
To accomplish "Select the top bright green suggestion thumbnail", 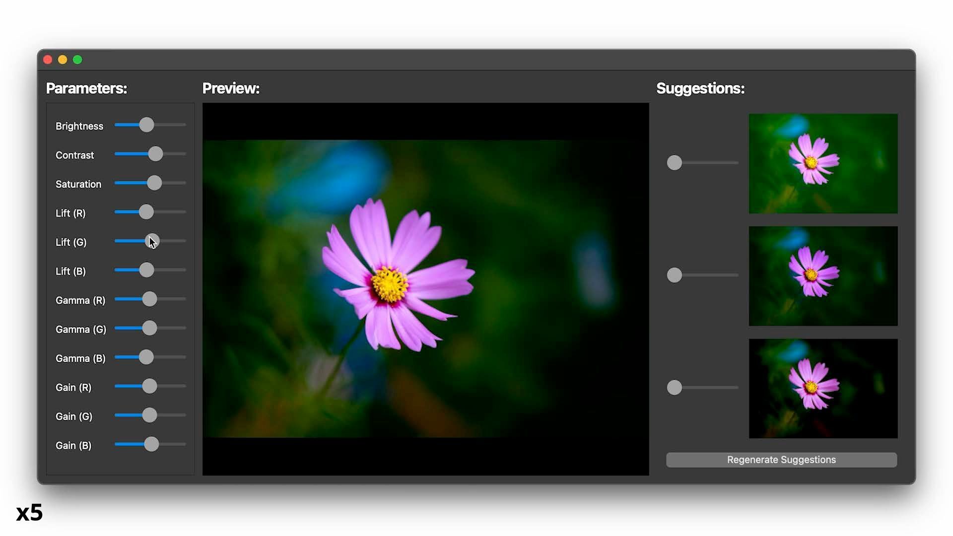I will click(x=823, y=164).
